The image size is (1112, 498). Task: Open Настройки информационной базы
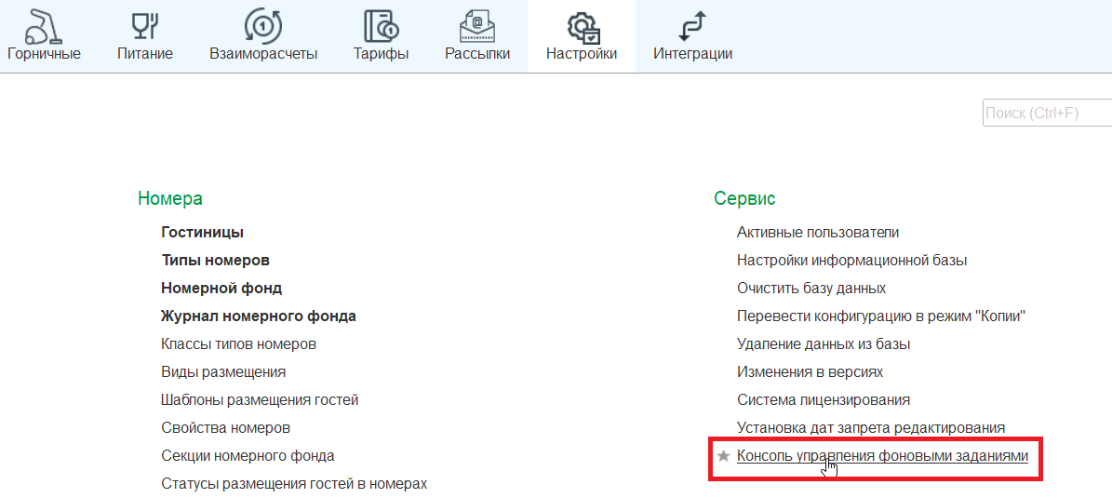click(852, 261)
